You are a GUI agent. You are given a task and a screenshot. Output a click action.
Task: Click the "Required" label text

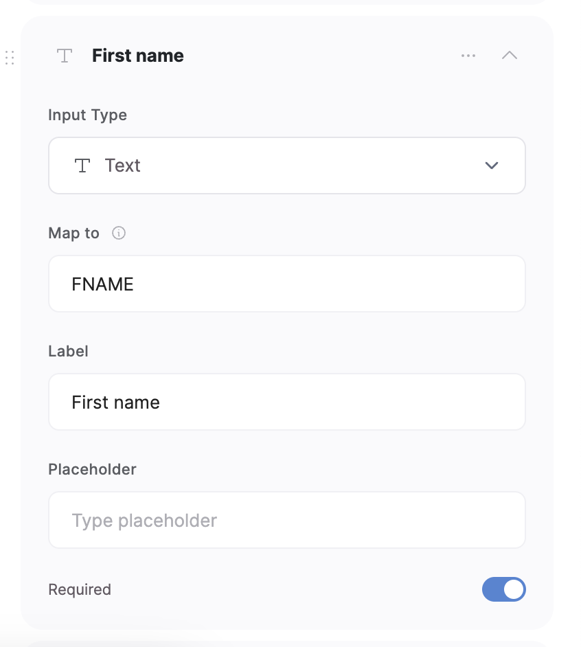pos(79,589)
